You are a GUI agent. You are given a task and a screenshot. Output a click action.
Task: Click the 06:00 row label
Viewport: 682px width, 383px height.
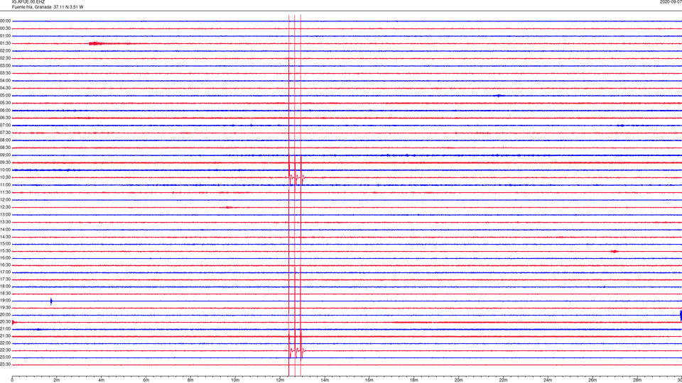(5, 111)
